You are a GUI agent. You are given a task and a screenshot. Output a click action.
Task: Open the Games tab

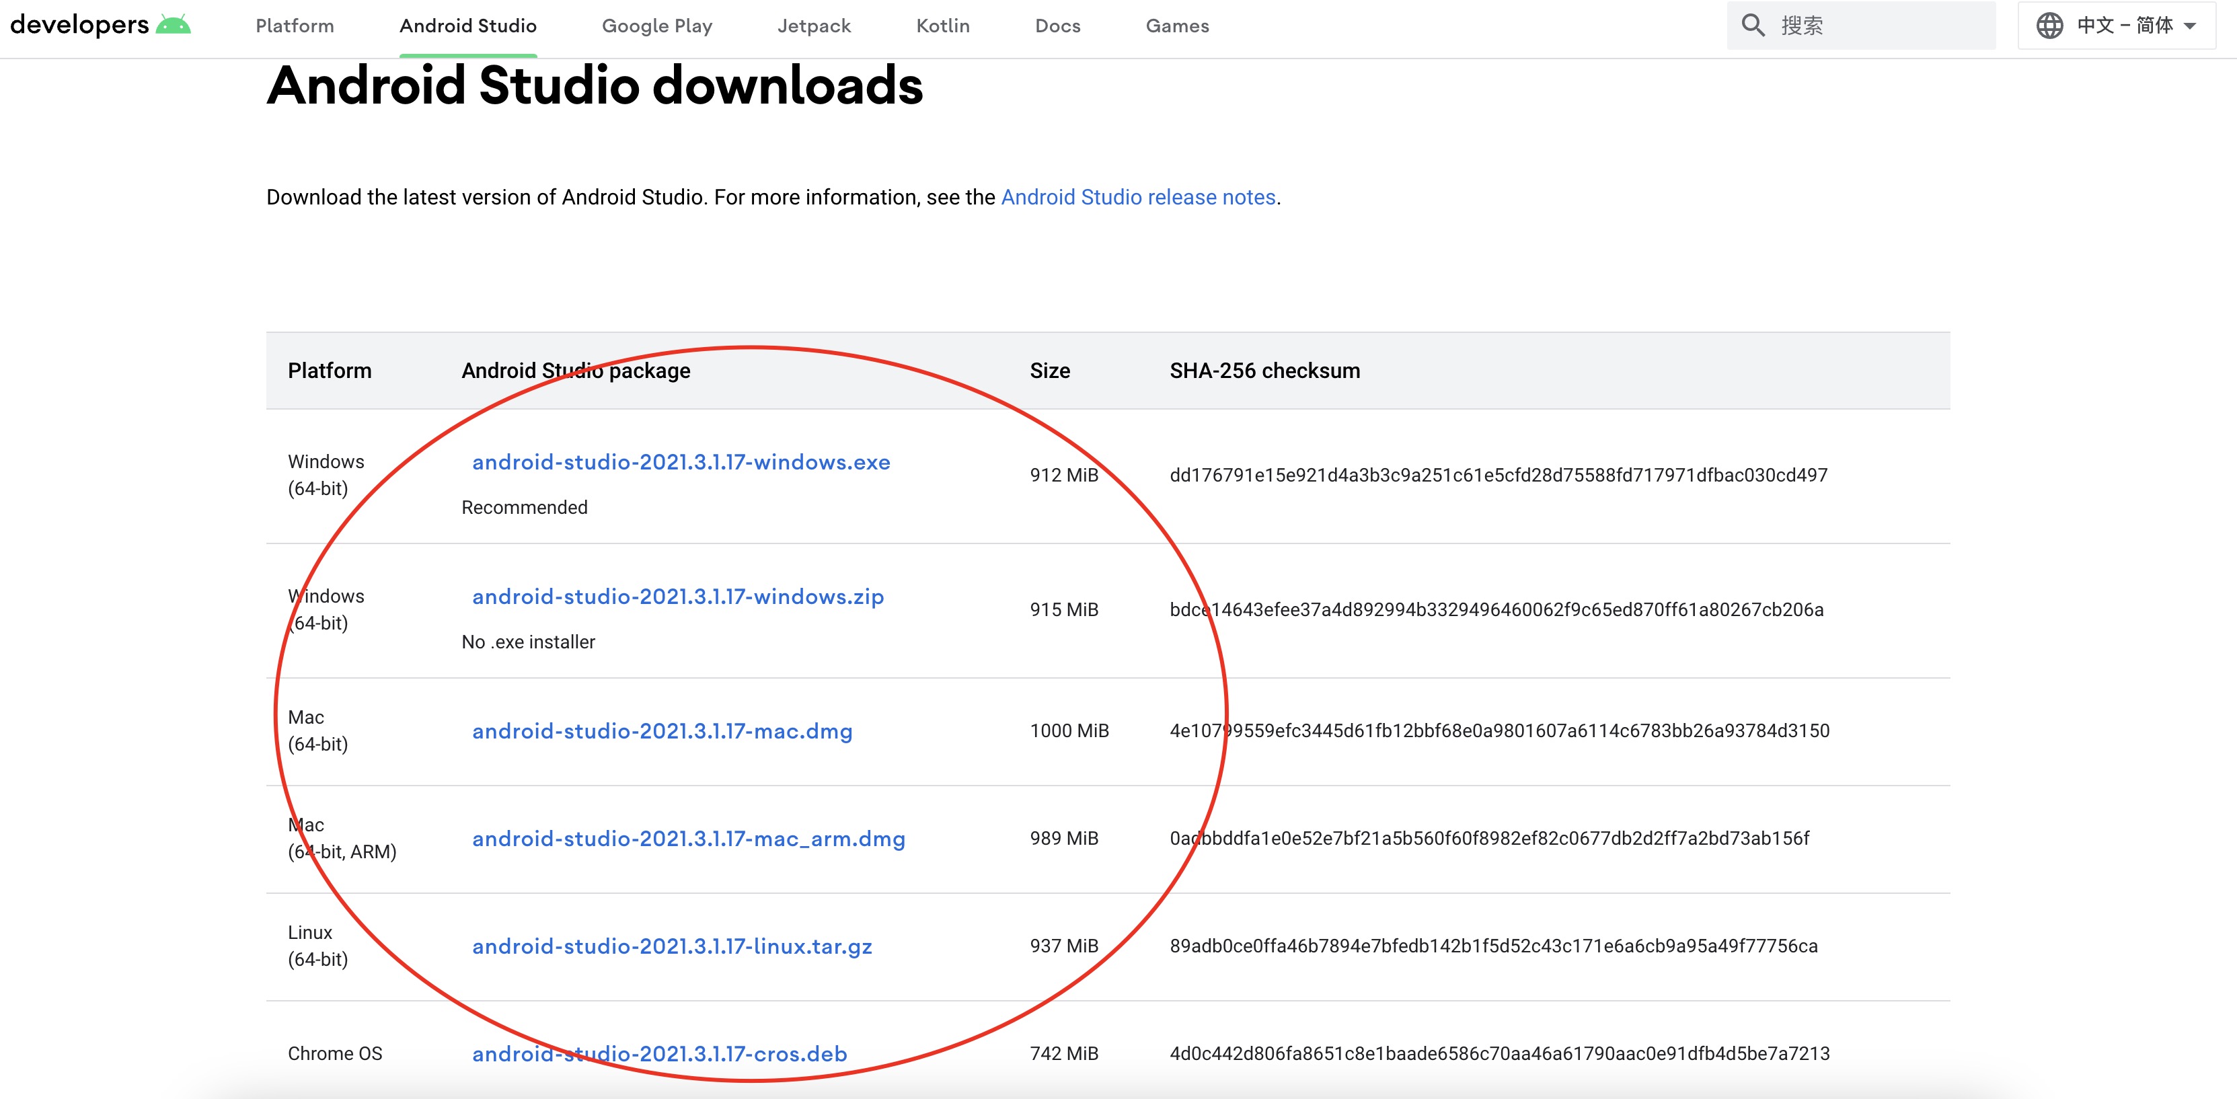(1177, 26)
